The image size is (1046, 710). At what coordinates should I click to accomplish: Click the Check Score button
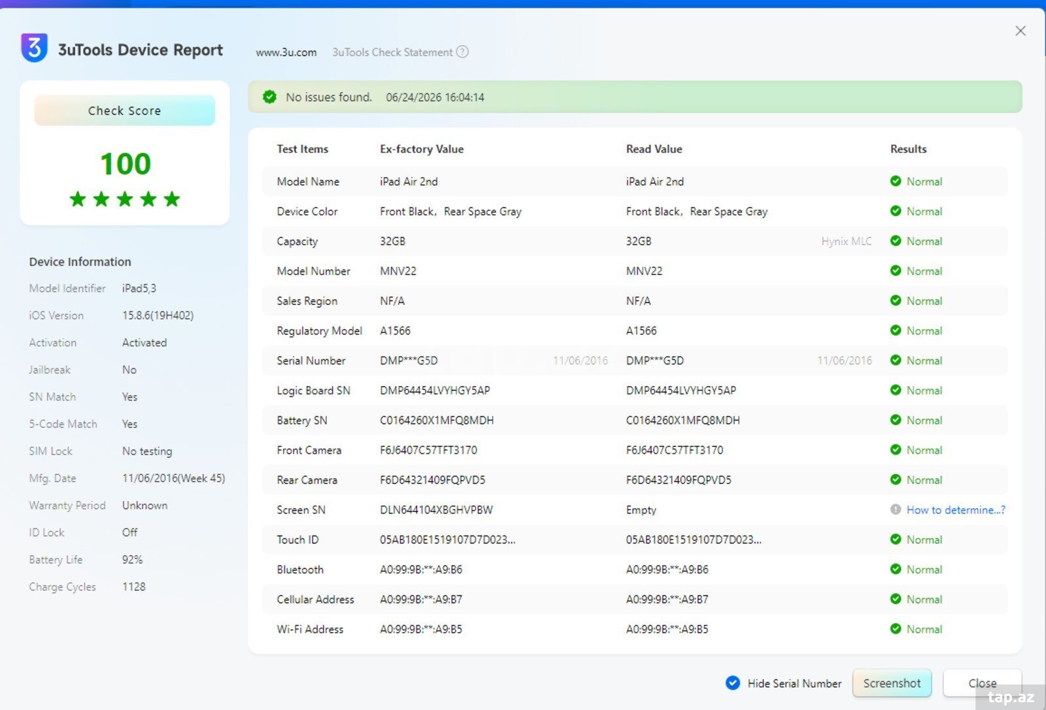pos(125,110)
